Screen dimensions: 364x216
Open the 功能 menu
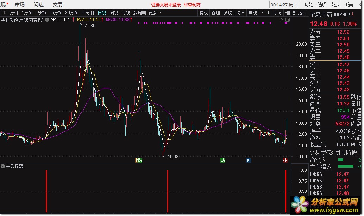pos(308,5)
